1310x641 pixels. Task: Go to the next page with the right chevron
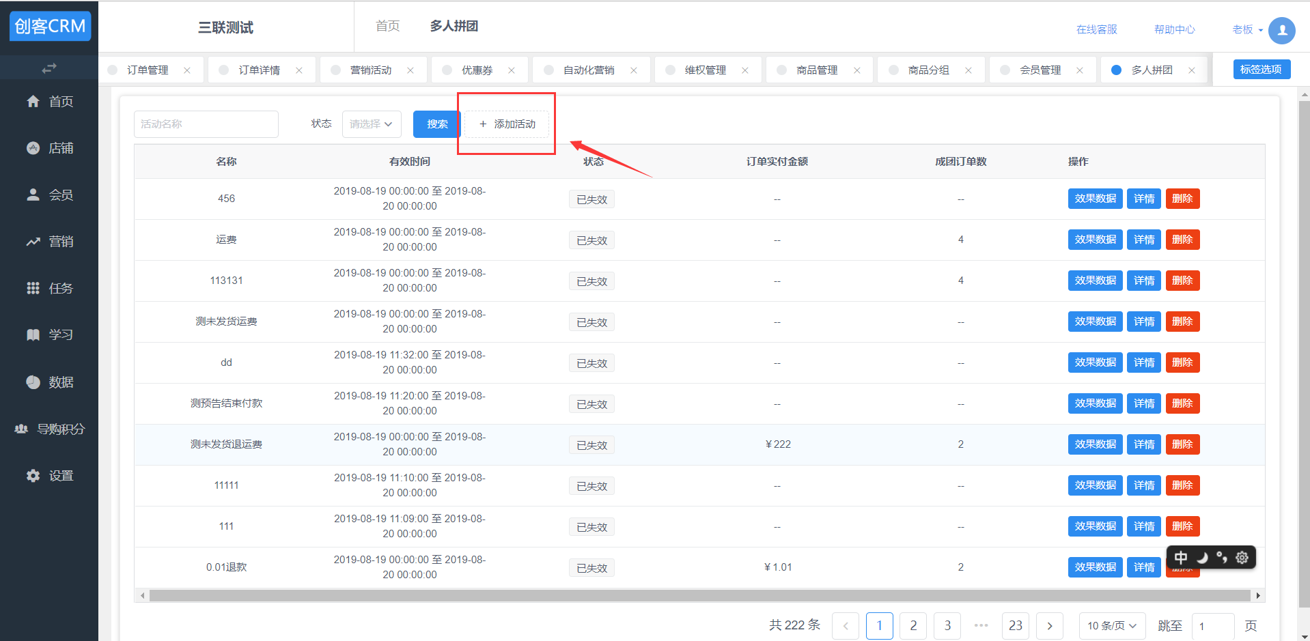pyautogui.click(x=1050, y=626)
